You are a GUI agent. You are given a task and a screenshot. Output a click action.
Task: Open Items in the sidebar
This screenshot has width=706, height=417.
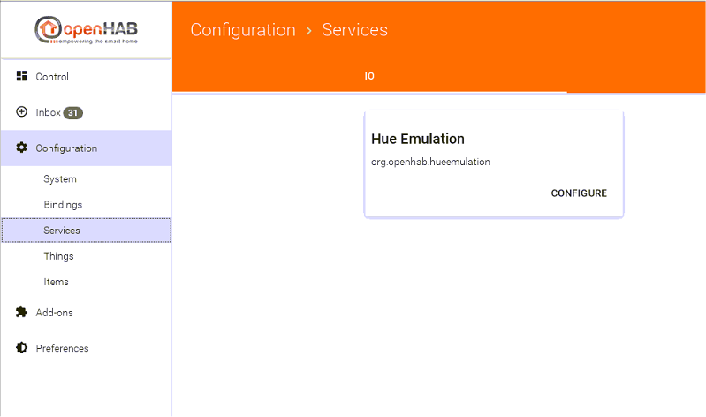point(56,282)
